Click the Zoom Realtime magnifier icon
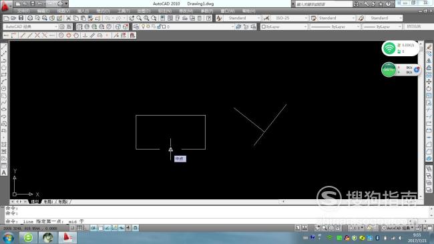Viewport: 434px width, 244px height. tap(139, 18)
